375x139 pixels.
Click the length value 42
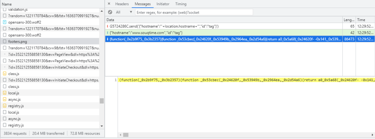(352, 32)
